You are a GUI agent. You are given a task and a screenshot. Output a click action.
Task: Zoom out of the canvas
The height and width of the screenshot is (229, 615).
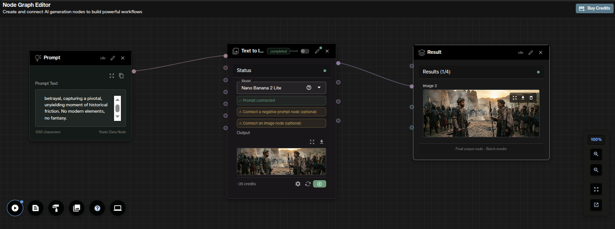(x=596, y=170)
